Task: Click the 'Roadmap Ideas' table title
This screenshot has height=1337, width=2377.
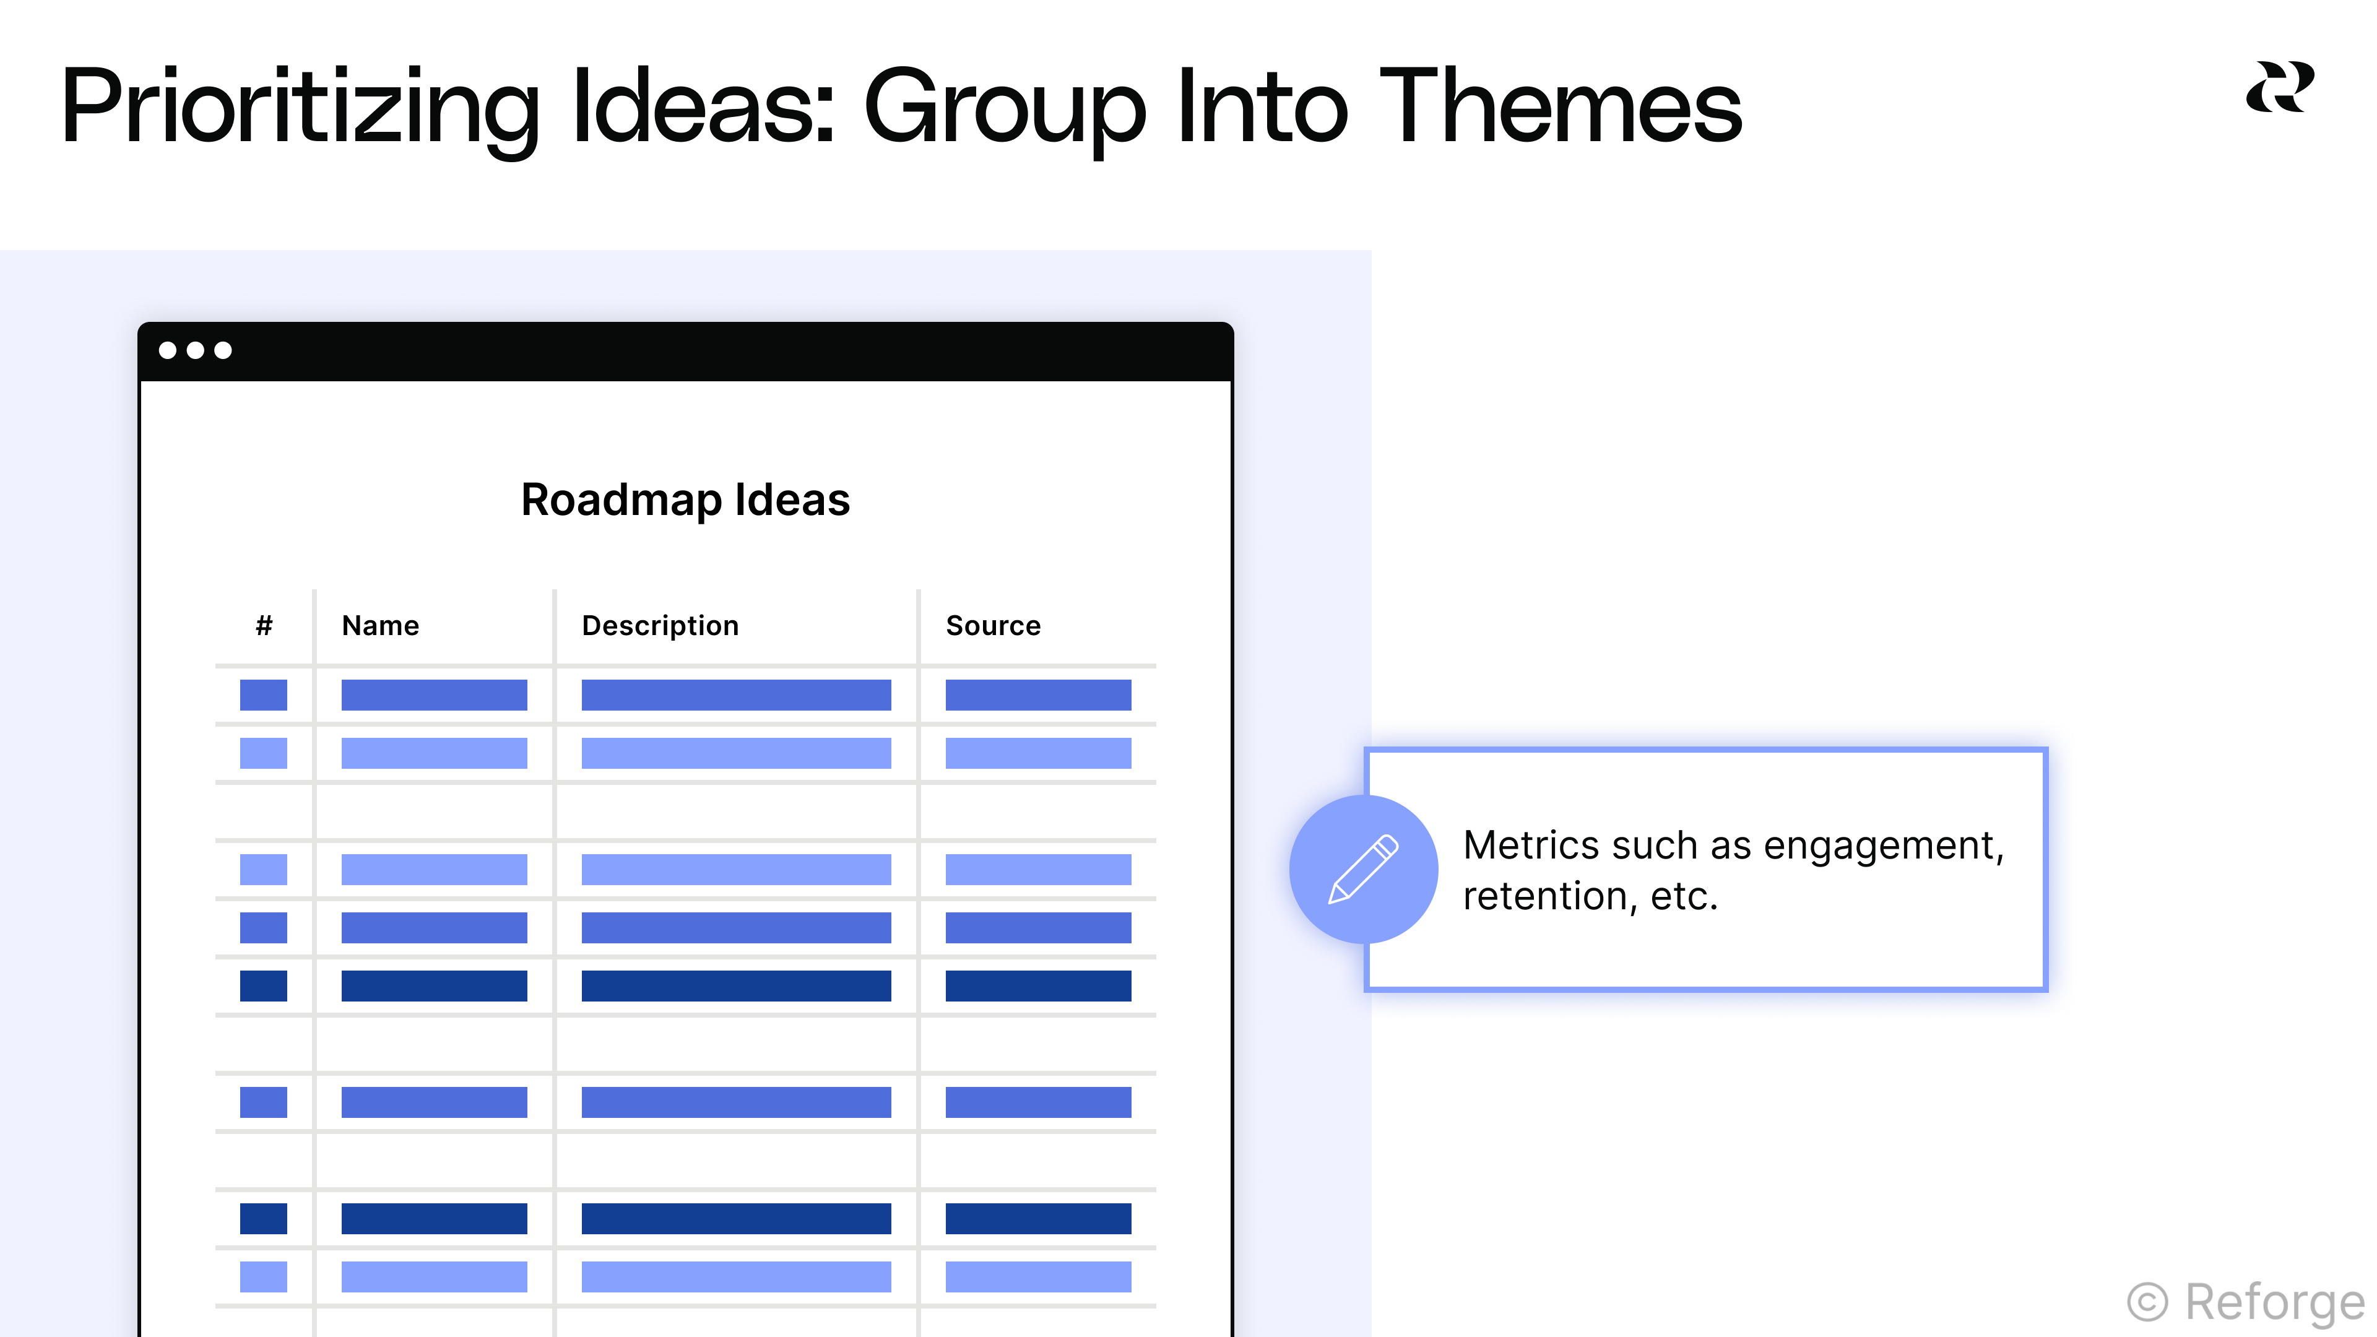Action: tap(685, 499)
